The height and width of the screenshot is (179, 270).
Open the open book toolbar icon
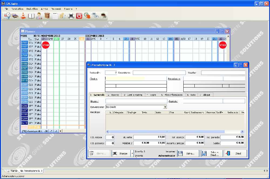click(x=31, y=16)
